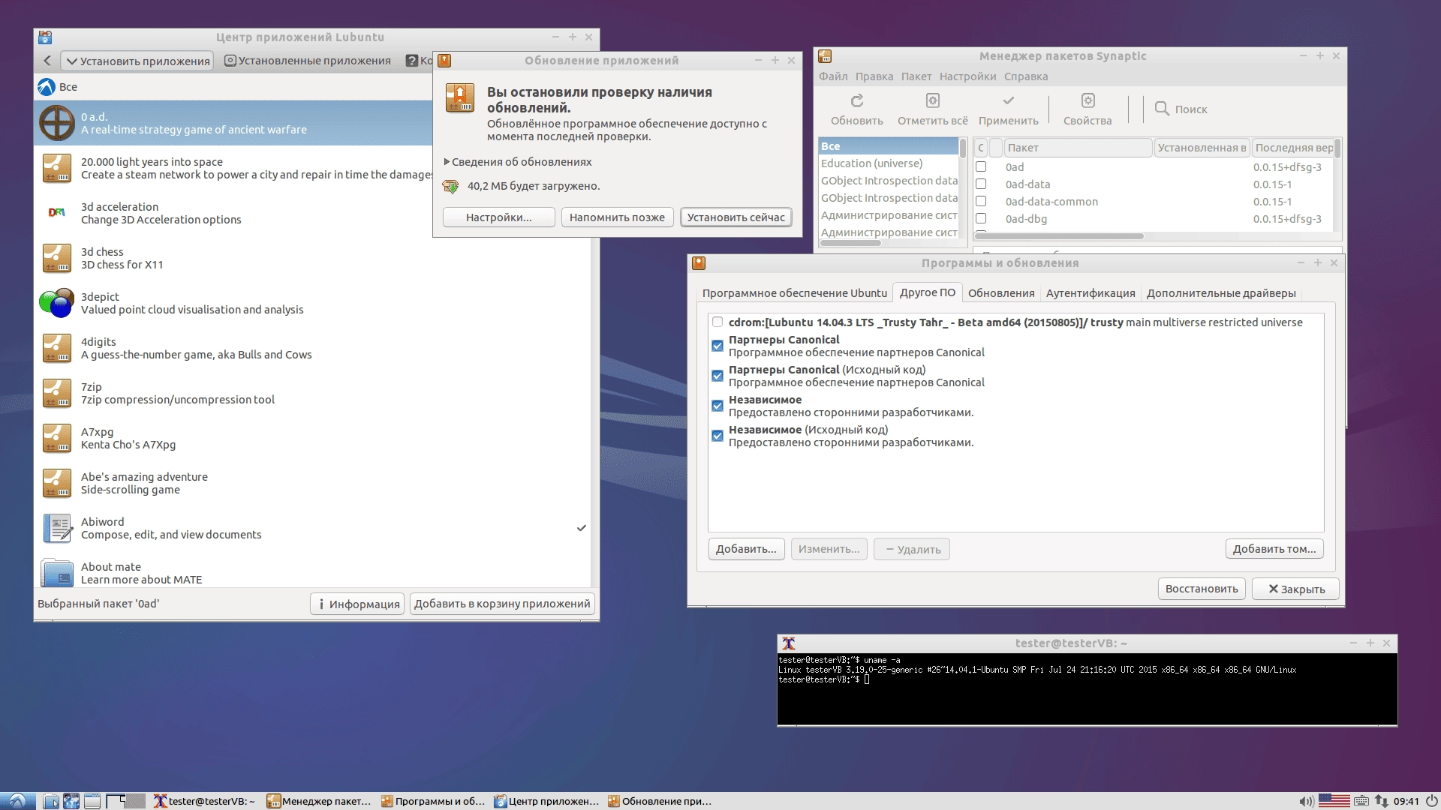
Task: Click the network connection tray icon
Action: (1382, 801)
